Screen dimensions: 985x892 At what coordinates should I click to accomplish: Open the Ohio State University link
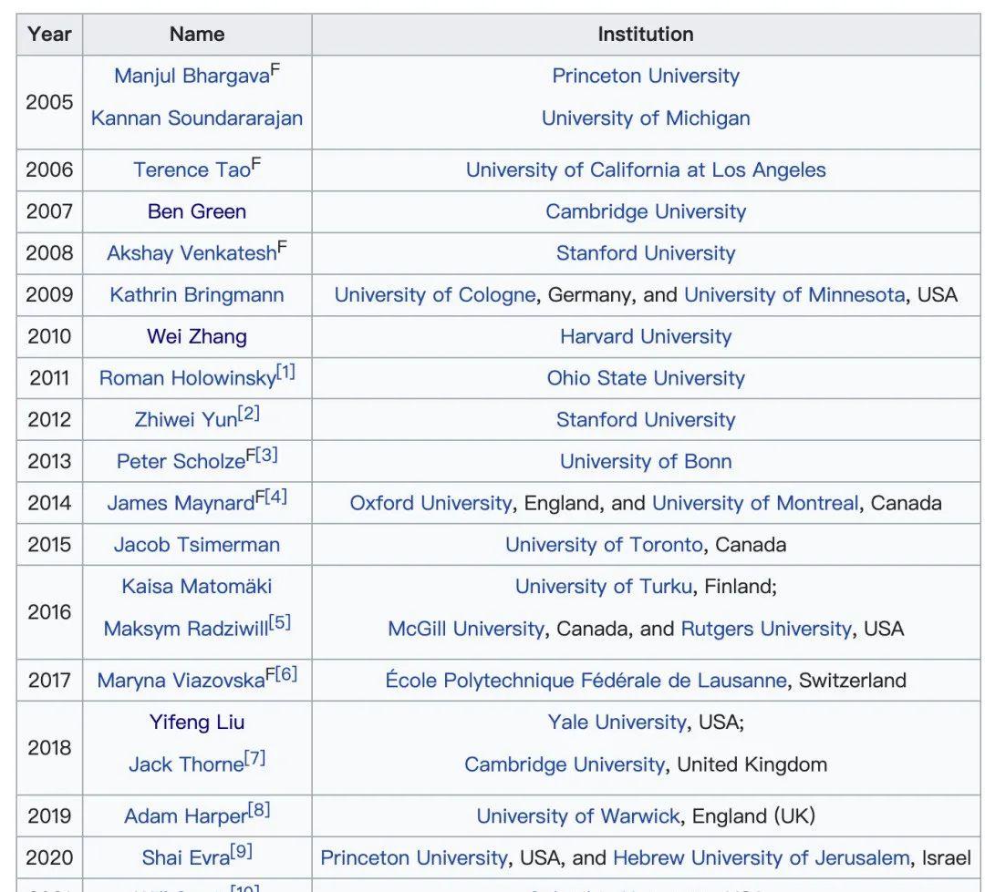(x=646, y=378)
